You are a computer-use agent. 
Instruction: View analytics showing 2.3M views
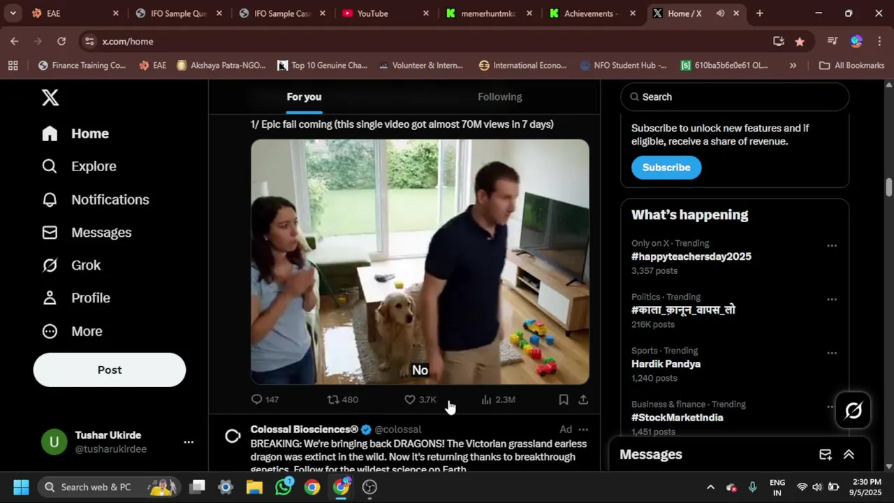click(498, 400)
